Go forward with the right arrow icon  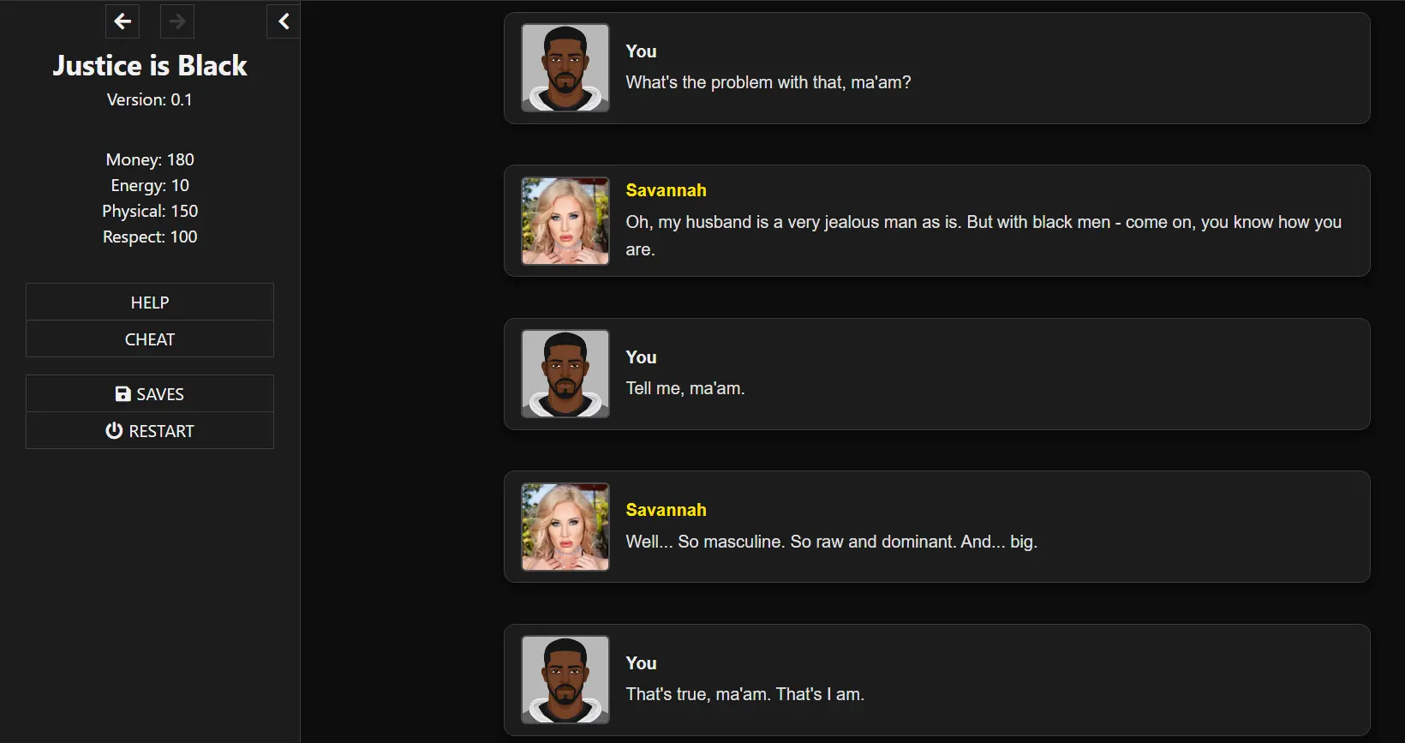point(177,21)
